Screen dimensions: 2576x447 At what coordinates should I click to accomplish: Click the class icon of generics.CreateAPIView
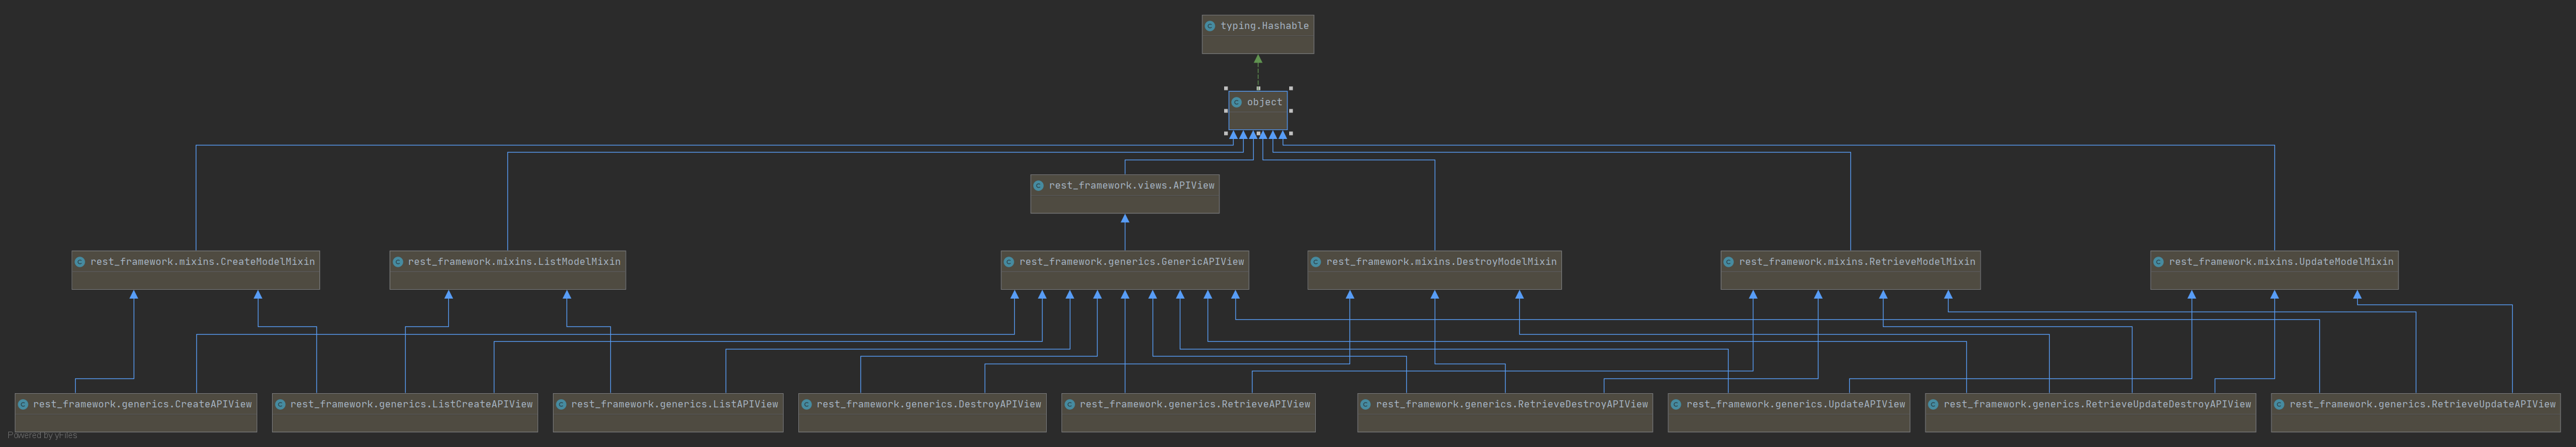(23, 405)
